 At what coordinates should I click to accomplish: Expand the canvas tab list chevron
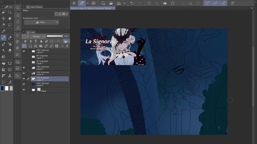[x=252, y=8]
